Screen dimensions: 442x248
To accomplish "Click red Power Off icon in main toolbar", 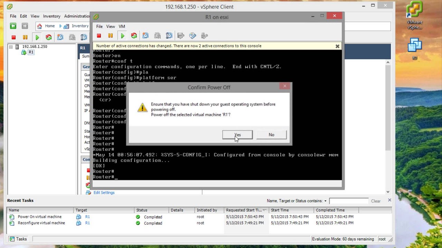I will pyautogui.click(x=14, y=37).
